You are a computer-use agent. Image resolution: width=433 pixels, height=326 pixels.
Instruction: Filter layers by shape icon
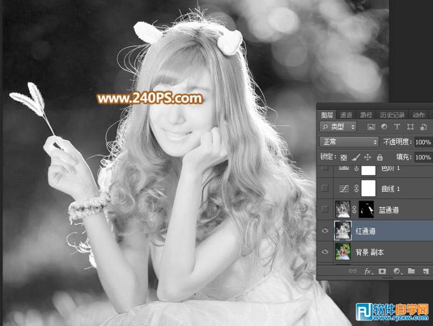411,127
